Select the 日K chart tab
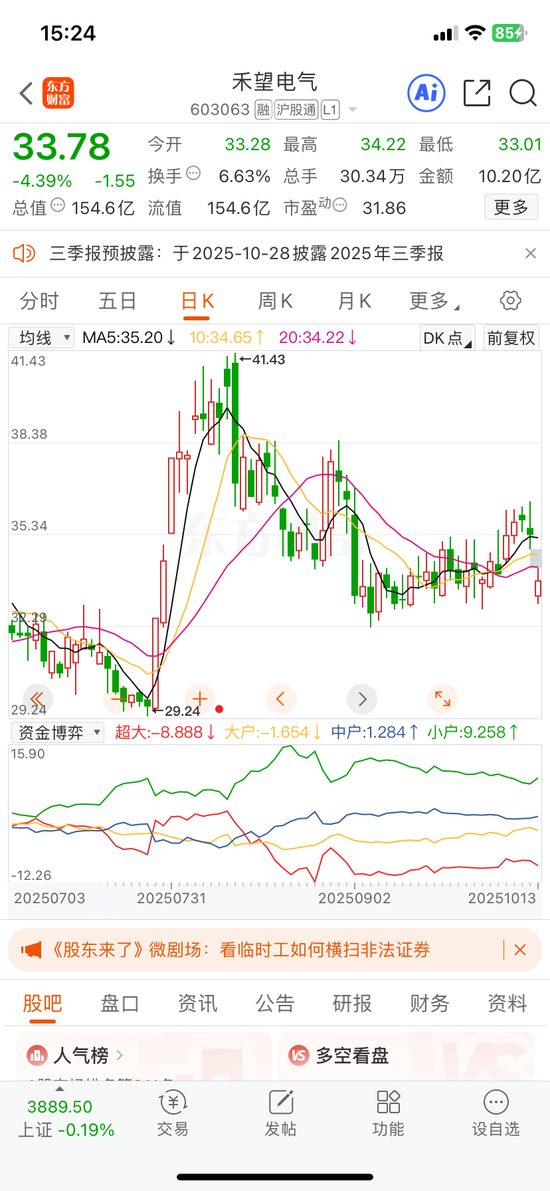This screenshot has width=550, height=1191. point(197,301)
